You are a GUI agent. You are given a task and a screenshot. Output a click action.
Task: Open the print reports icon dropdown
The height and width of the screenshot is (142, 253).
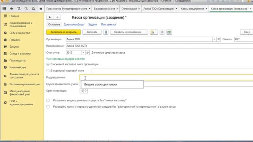coord(154,32)
